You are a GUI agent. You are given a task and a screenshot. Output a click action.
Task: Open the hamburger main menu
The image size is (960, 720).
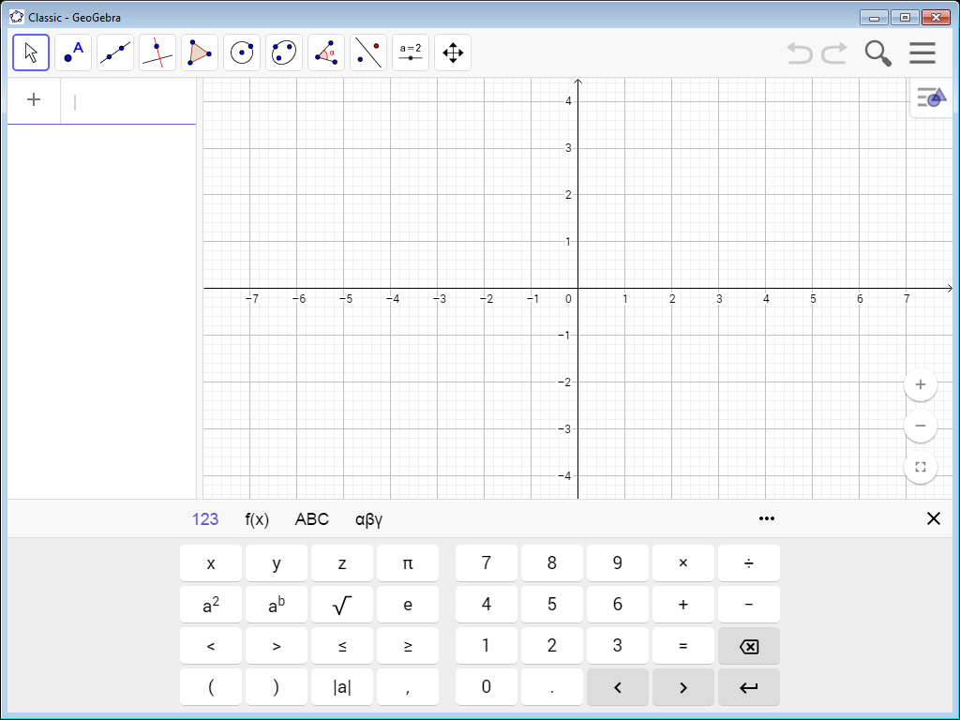[922, 53]
